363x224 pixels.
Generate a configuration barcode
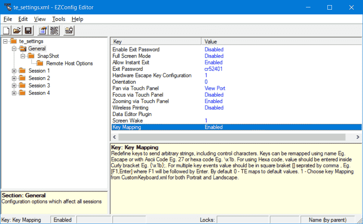(x=54, y=31)
